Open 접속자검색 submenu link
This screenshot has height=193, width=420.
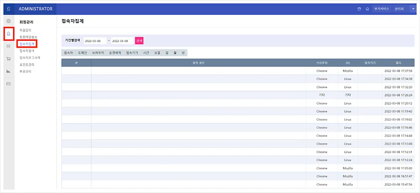(x=27, y=50)
